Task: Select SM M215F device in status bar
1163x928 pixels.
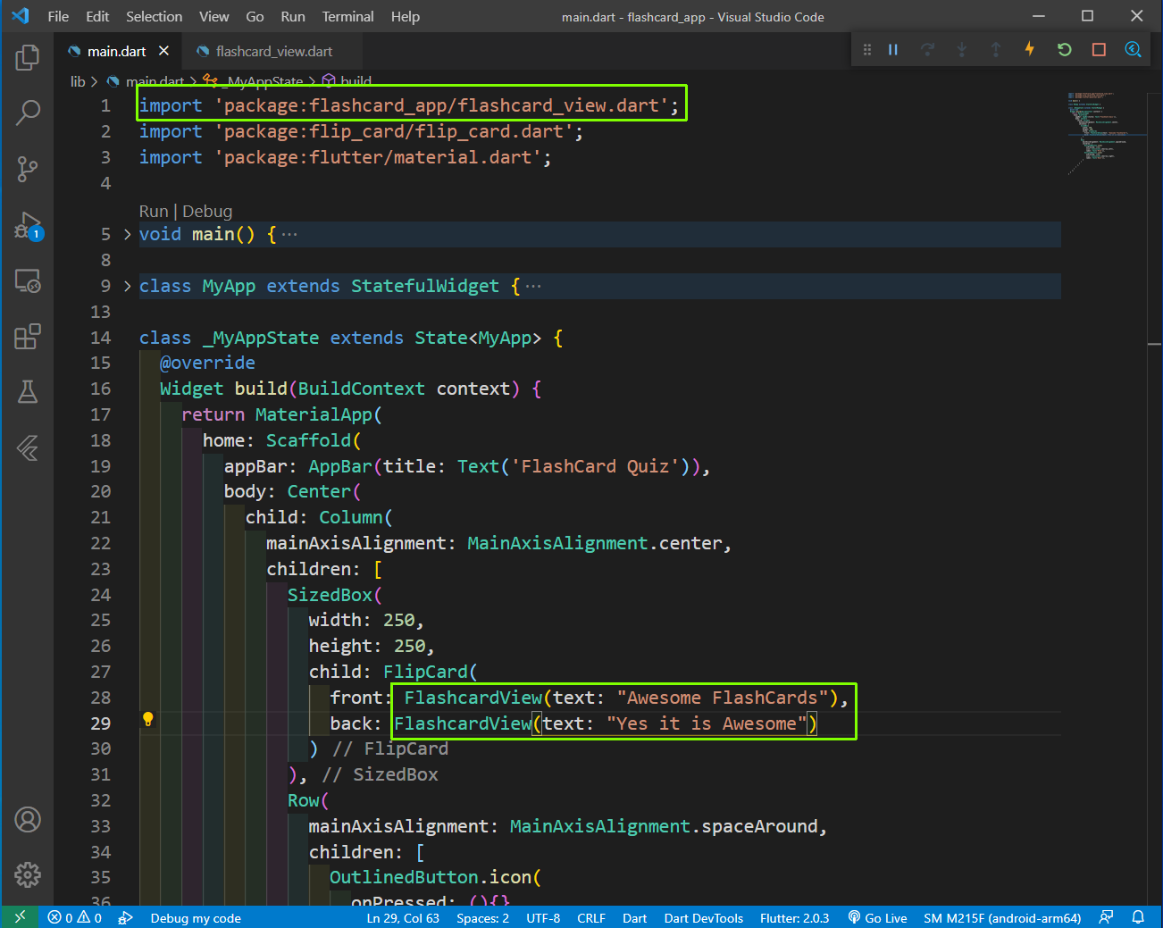Action: (1002, 918)
